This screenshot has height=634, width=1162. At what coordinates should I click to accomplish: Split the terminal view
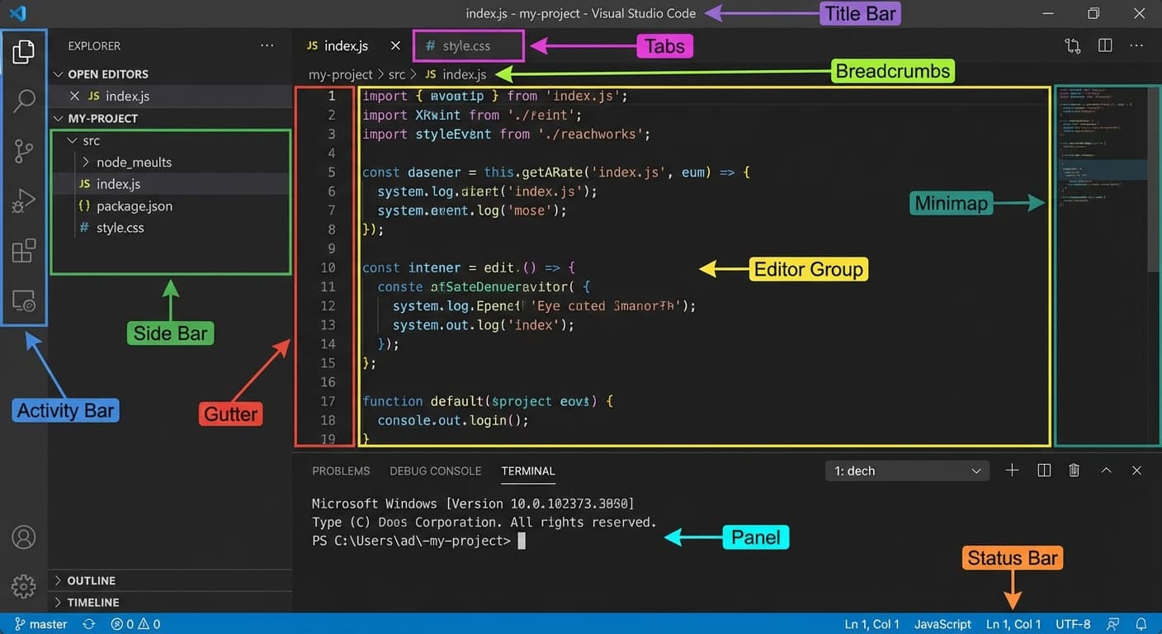(1043, 470)
